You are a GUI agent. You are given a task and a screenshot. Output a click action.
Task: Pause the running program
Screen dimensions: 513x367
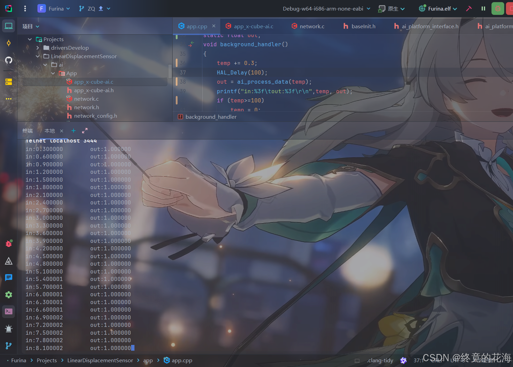pos(483,9)
